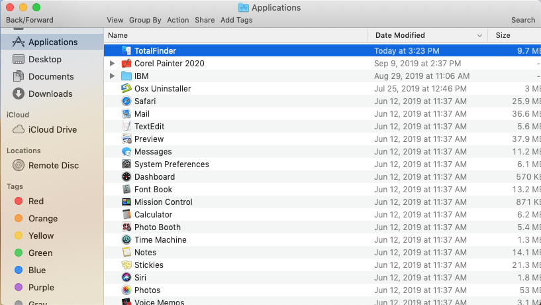The image size is (541, 305).
Task: Open the View menu in toolbar
Action: [x=115, y=20]
